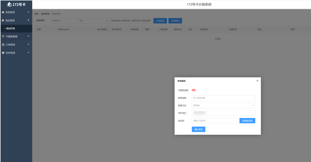Close the 申请提现 dialog with X

pyautogui.click(x=257, y=81)
